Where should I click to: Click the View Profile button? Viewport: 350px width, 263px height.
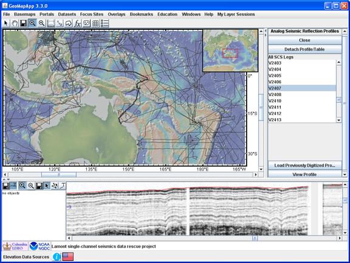tap(304, 174)
